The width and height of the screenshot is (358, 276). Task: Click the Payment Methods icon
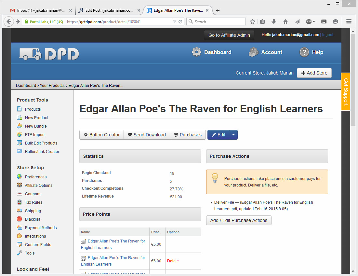(20, 227)
